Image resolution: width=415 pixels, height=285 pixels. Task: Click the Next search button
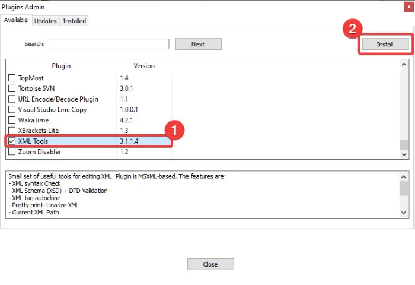(x=198, y=45)
